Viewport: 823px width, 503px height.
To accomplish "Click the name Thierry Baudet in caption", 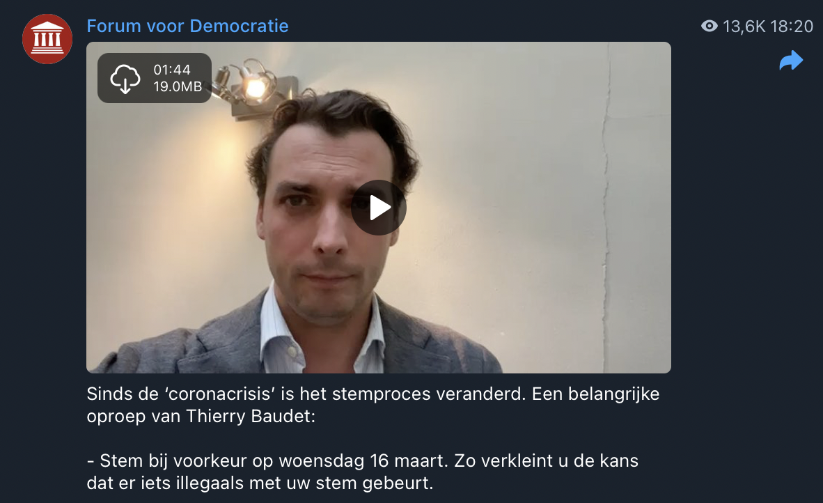I will coord(251,416).
